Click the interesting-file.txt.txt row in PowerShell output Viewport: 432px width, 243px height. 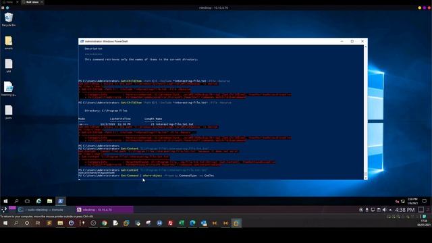[136, 124]
